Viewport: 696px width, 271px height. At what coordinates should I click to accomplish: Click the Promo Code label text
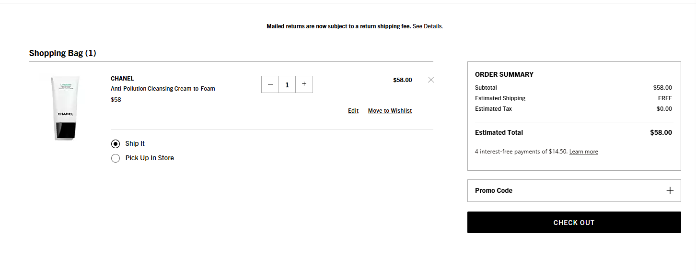494,190
